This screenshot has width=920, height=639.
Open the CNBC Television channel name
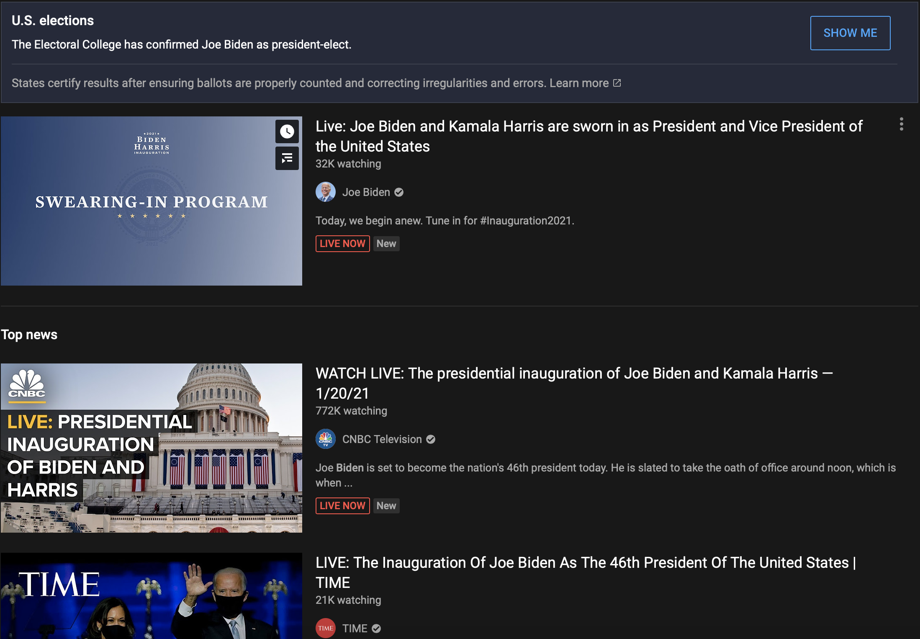tap(382, 439)
